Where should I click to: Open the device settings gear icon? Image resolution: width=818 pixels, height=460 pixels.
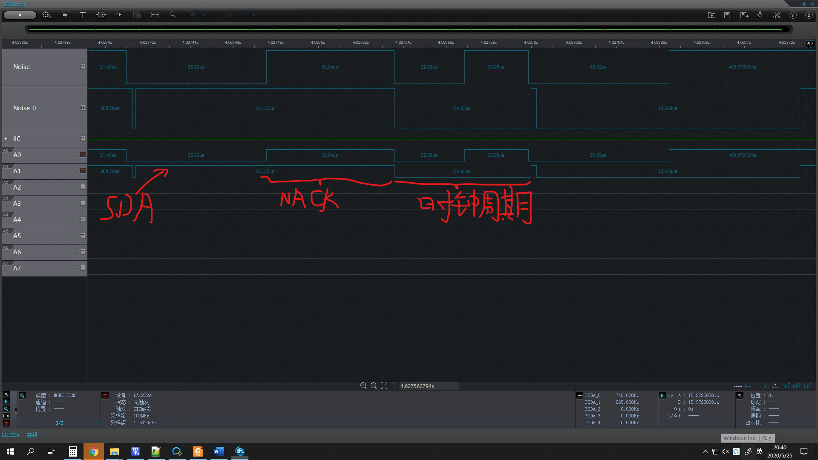coord(46,15)
